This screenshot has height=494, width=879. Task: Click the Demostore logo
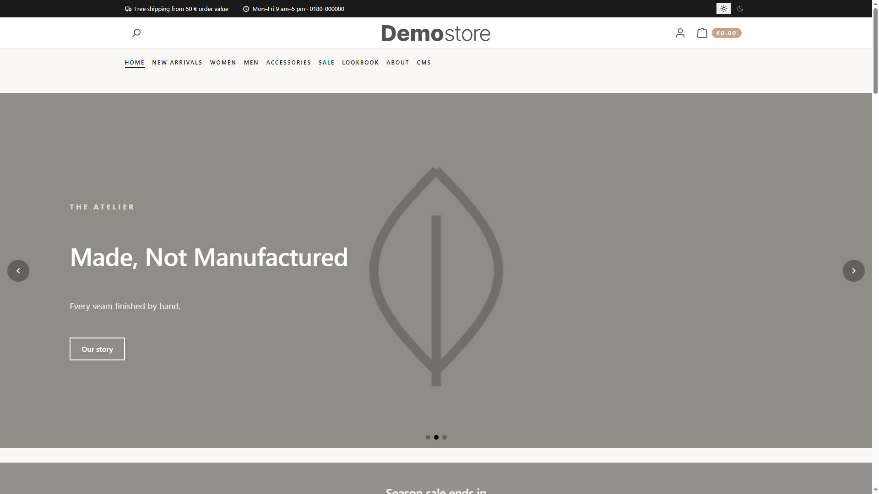click(x=436, y=33)
